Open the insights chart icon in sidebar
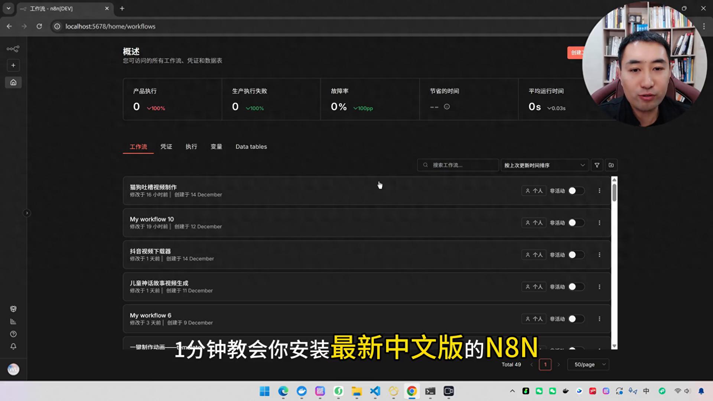 tap(13, 322)
